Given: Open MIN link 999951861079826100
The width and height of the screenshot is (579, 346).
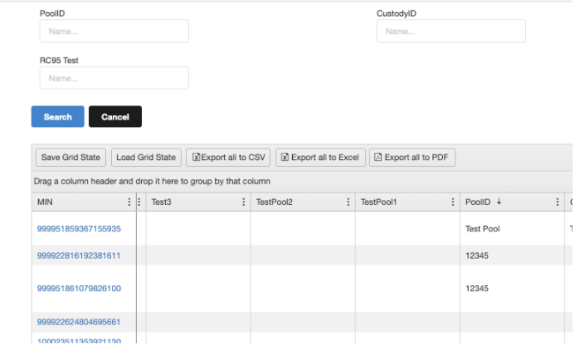Looking at the screenshot, I should coord(79,289).
